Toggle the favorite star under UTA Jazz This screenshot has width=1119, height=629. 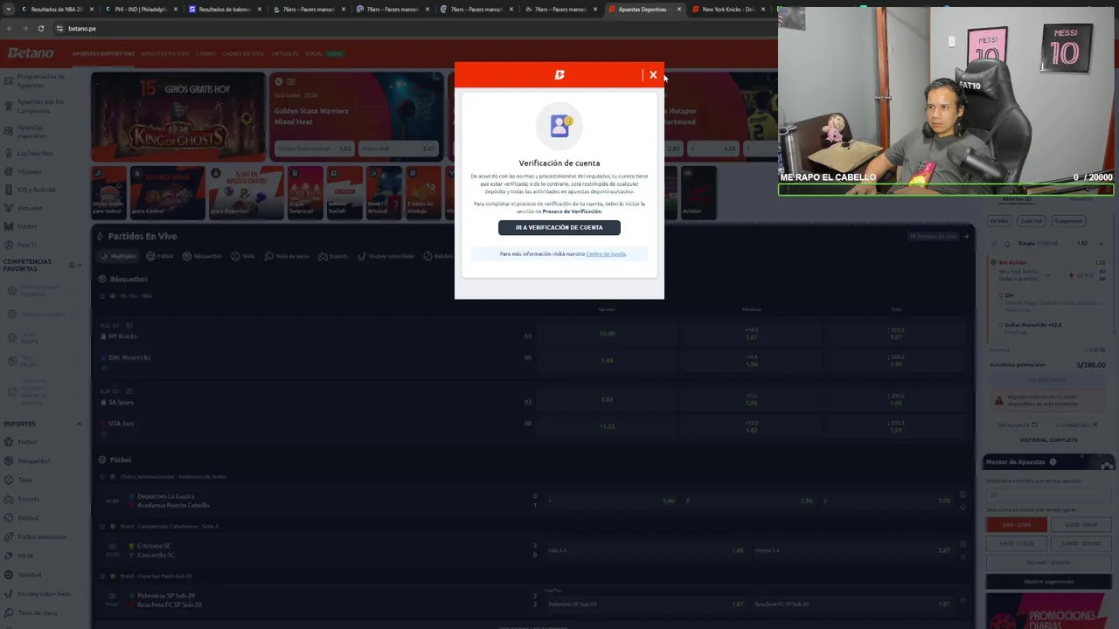coord(103,434)
